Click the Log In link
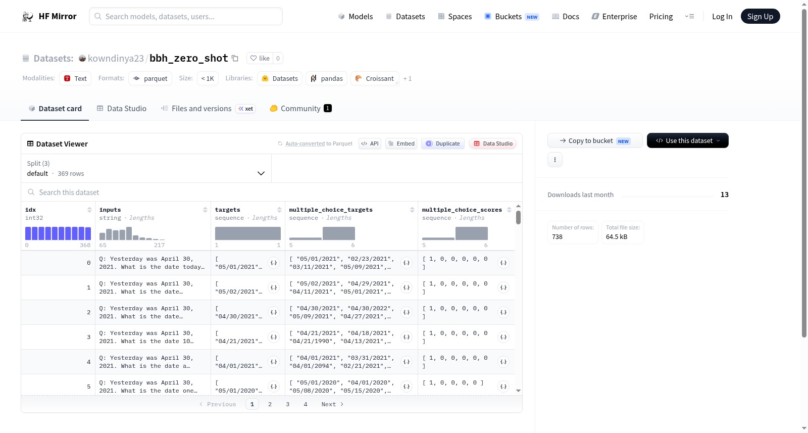Image resolution: width=808 pixels, height=433 pixels. point(722,17)
